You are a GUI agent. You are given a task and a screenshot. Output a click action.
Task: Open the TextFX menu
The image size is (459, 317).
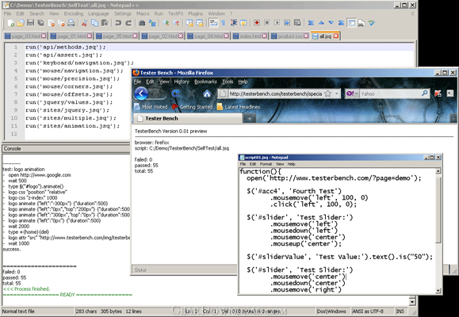click(x=176, y=13)
